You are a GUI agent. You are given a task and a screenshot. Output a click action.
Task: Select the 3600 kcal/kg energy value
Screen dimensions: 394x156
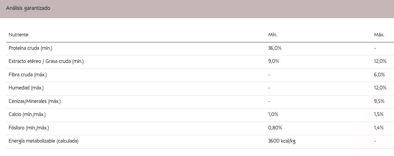pyautogui.click(x=282, y=141)
